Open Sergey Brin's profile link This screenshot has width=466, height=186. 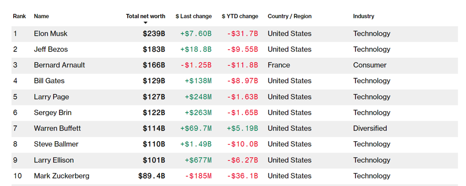[53, 113]
